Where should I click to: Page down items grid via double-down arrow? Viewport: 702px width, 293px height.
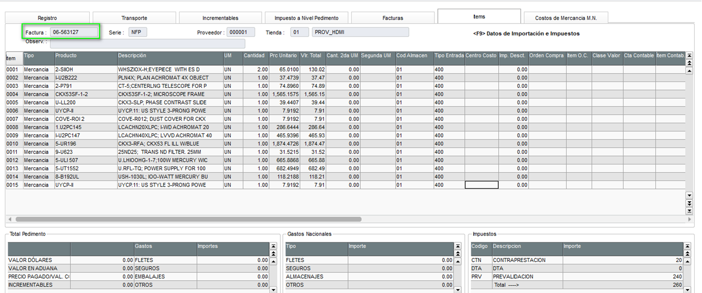[689, 203]
